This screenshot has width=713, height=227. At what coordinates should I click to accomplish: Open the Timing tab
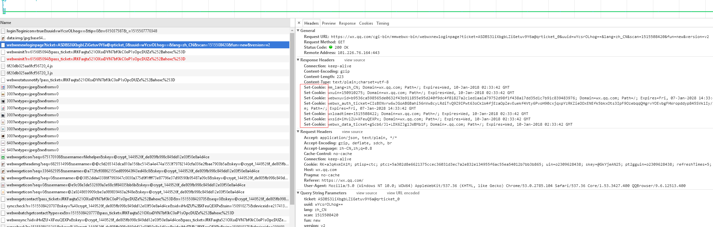pyautogui.click(x=383, y=23)
